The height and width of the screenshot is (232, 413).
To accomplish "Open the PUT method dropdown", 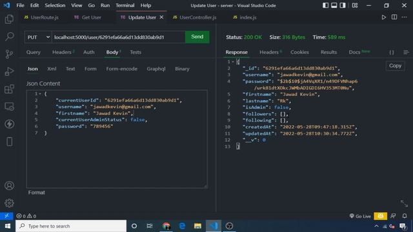I will click(x=38, y=37).
